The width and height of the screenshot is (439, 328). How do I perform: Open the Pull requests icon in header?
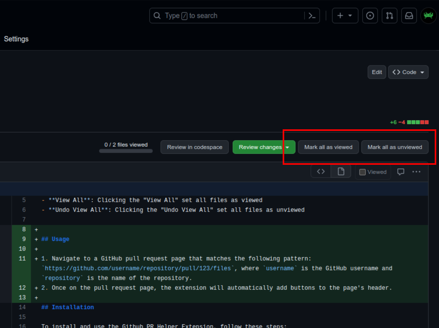(389, 16)
